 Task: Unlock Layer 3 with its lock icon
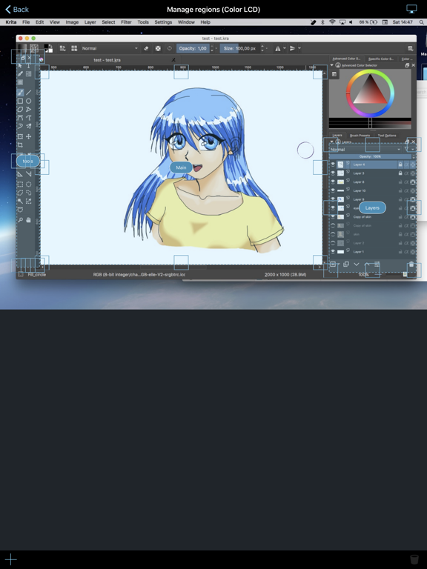coord(400,173)
